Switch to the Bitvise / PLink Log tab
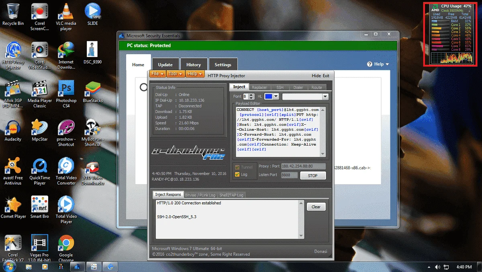This screenshot has height=272, width=482. point(200,195)
